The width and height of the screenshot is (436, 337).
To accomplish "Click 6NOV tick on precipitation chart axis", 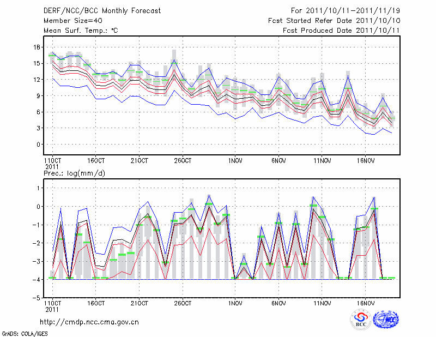I will (x=278, y=303).
